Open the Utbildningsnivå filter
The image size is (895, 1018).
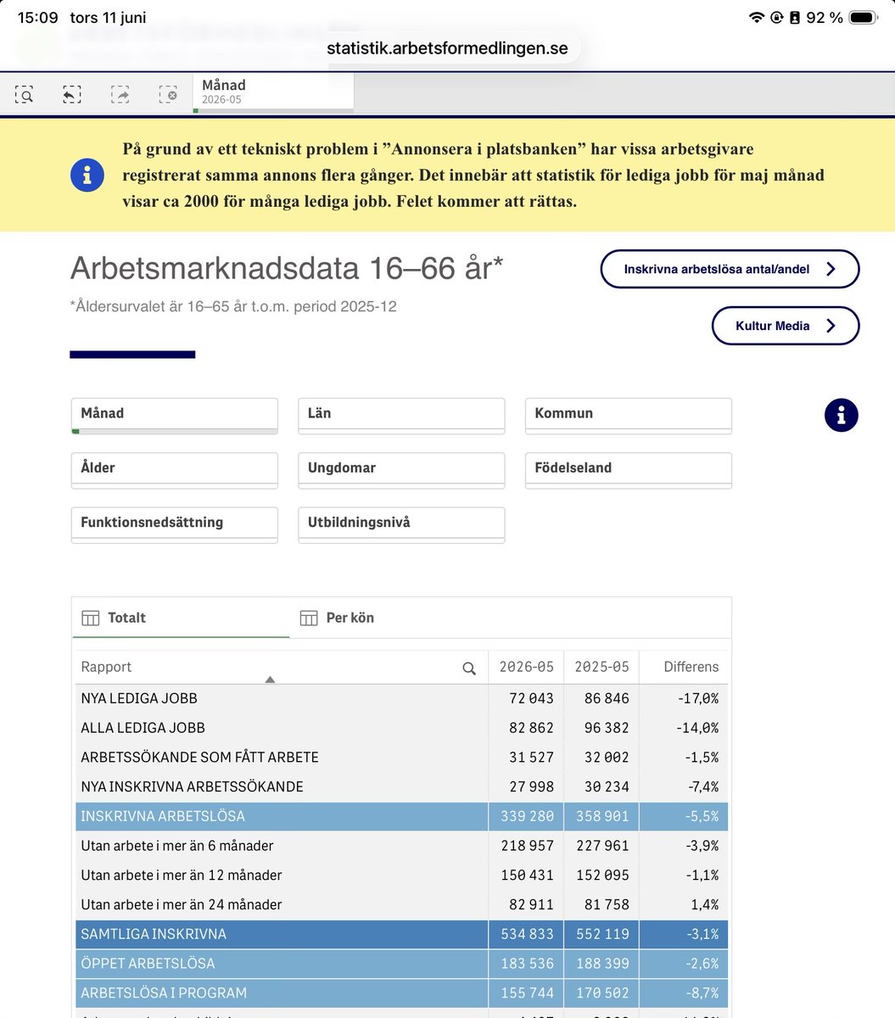(x=401, y=524)
